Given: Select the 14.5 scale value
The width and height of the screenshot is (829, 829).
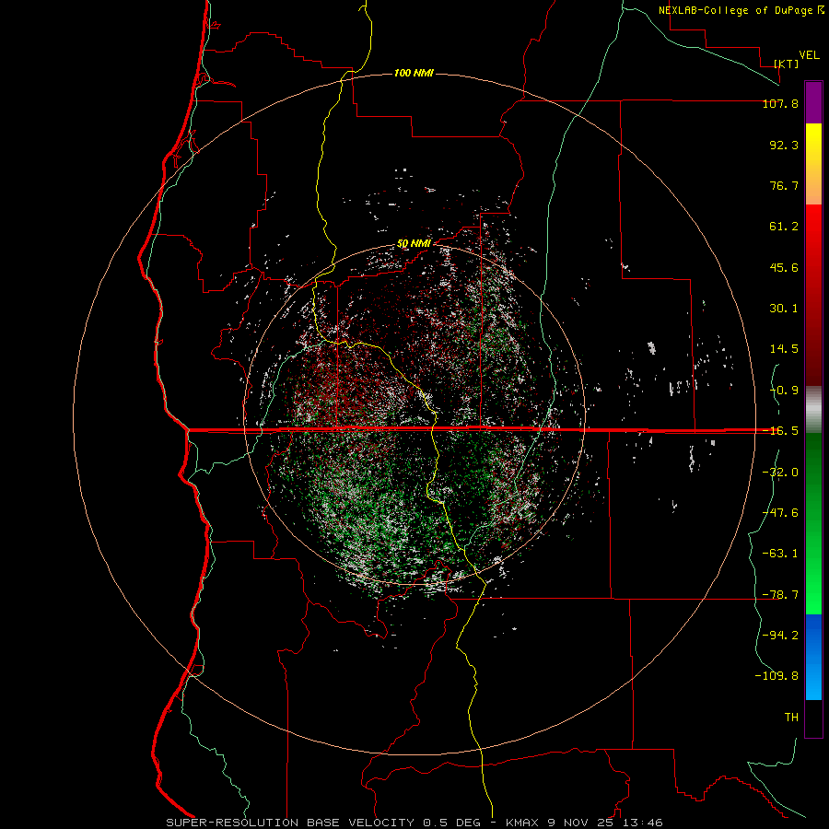Looking at the screenshot, I should pyautogui.click(x=784, y=349).
